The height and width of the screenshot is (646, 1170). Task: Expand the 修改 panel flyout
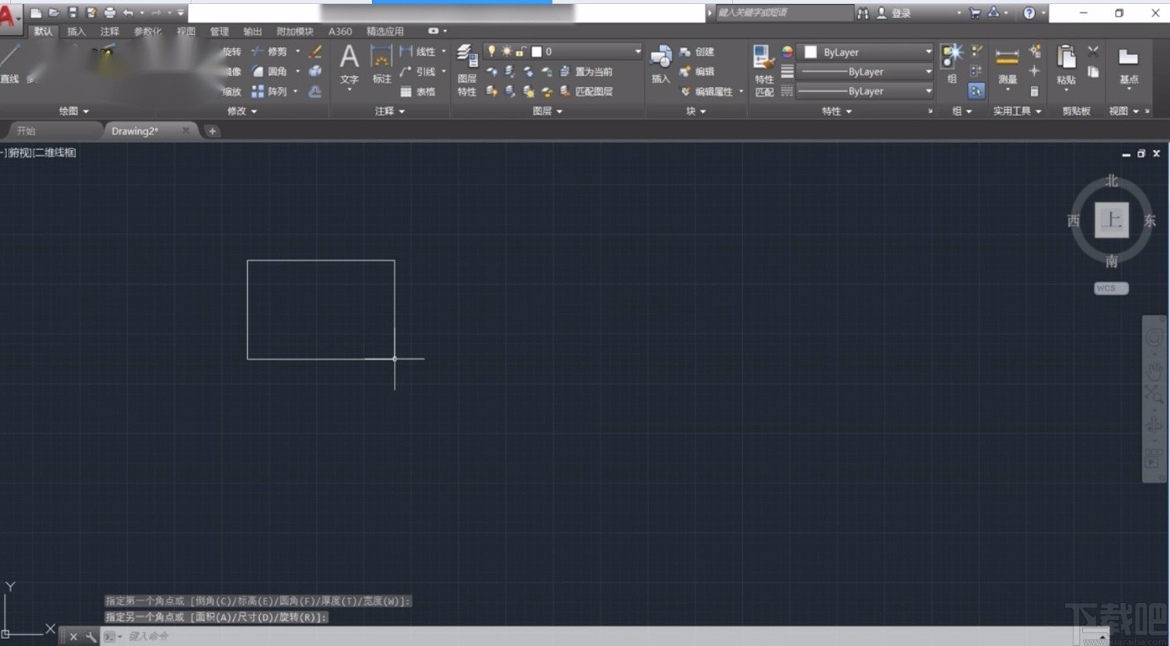(242, 111)
